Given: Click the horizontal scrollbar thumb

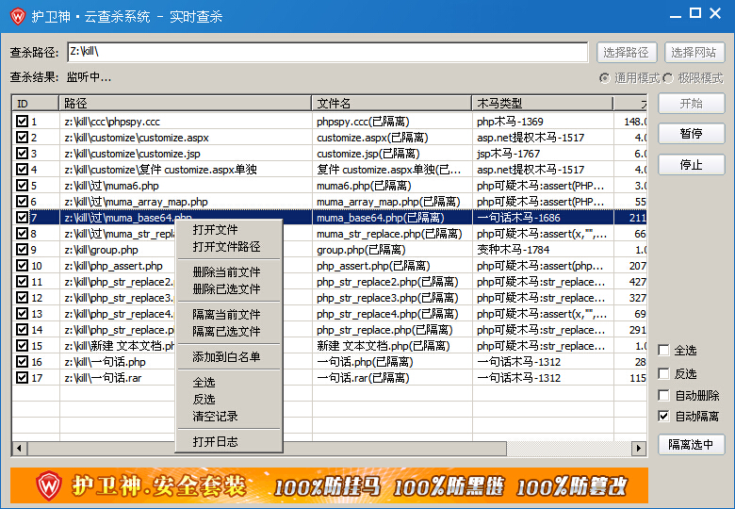Looking at the screenshot, I should (x=266, y=448).
